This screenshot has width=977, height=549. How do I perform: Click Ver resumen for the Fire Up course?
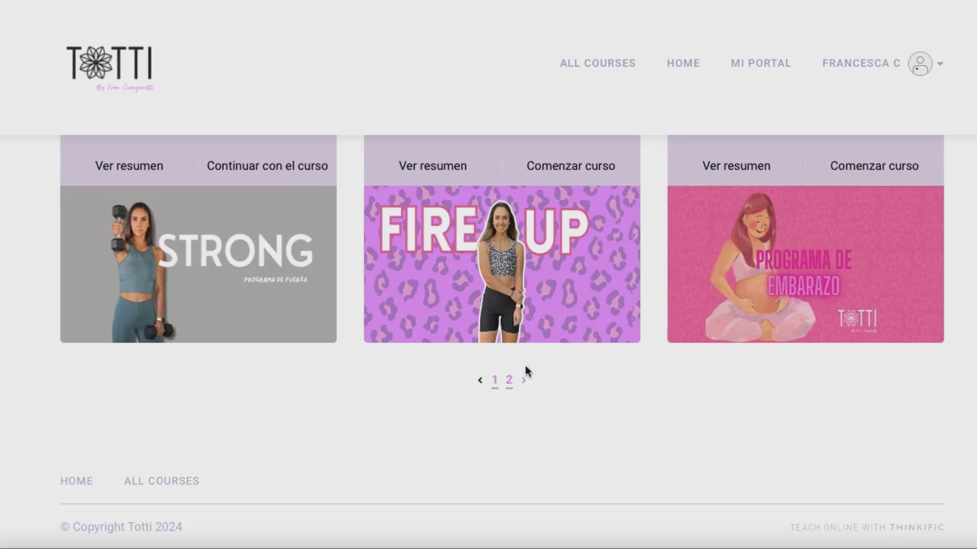click(433, 166)
